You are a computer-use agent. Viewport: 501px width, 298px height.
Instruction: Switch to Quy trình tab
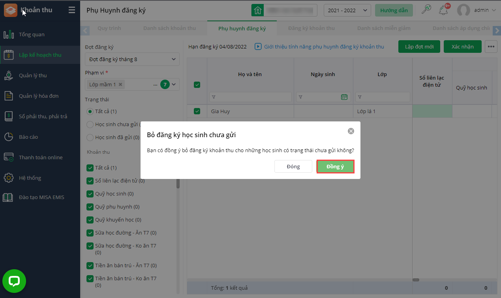click(109, 28)
